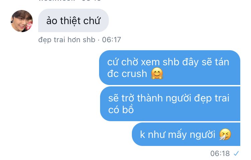Click the 06:17 timestamp under gray message
The width and height of the screenshot is (251, 160).
[x=111, y=40]
